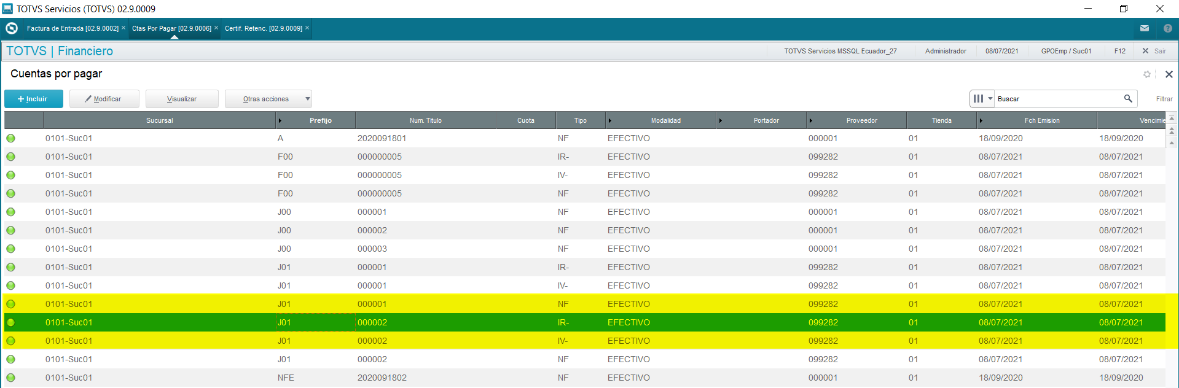Viewport: 1179px width, 388px height.
Task: Click the Cuota column header
Action: coord(526,120)
